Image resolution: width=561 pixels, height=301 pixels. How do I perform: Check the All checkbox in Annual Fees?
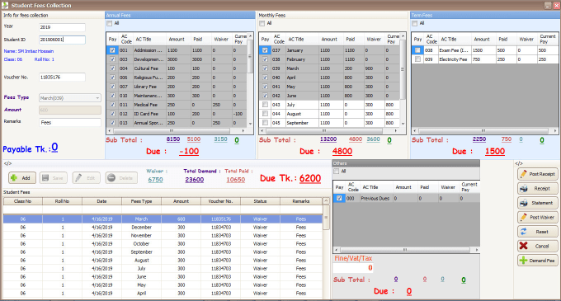click(x=110, y=24)
